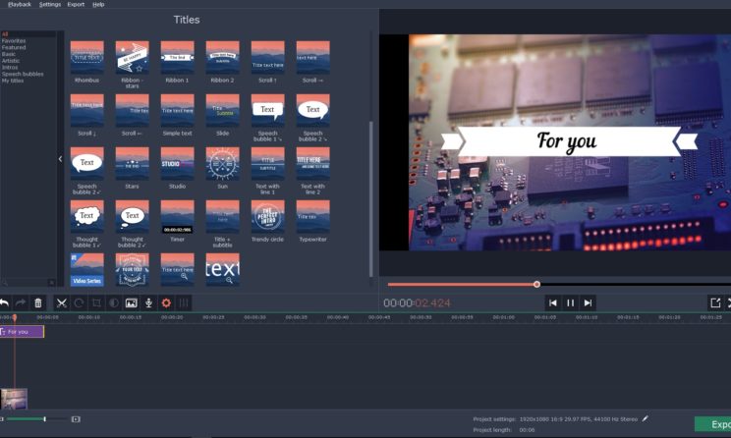Select the Speech bubbles category
The height and width of the screenshot is (438, 731).
coord(22,74)
